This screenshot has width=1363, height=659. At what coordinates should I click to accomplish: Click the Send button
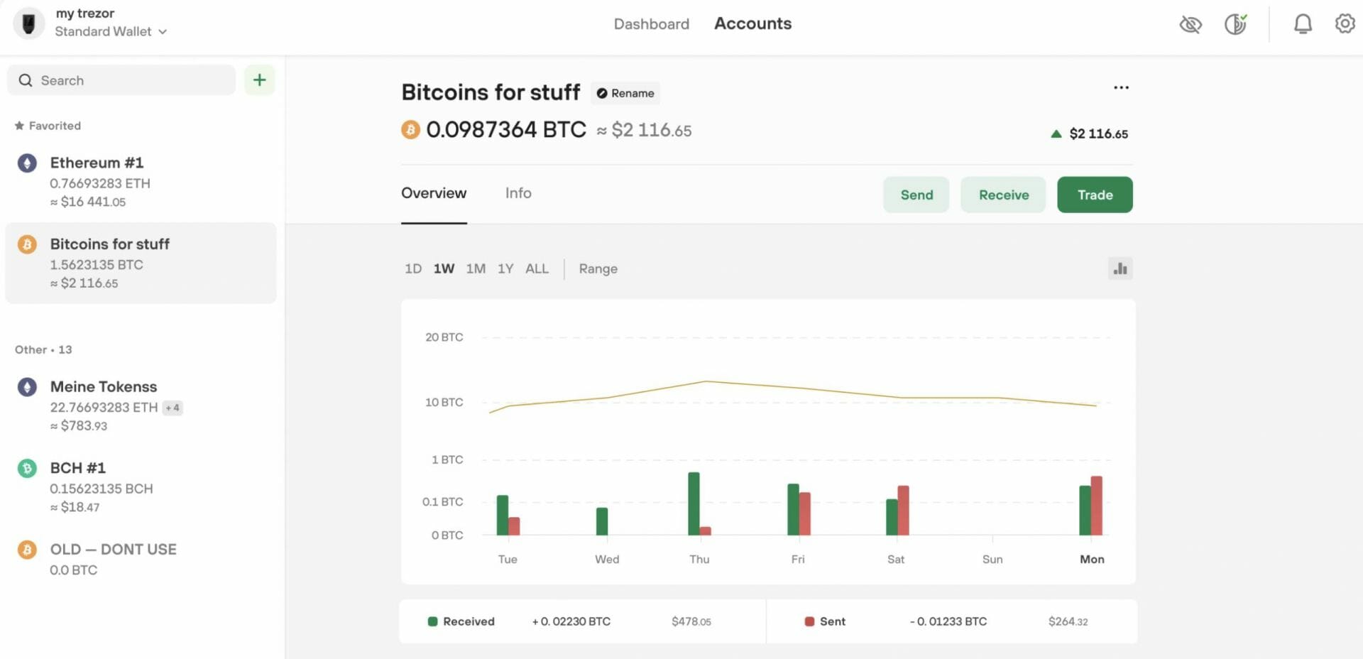[x=916, y=195]
